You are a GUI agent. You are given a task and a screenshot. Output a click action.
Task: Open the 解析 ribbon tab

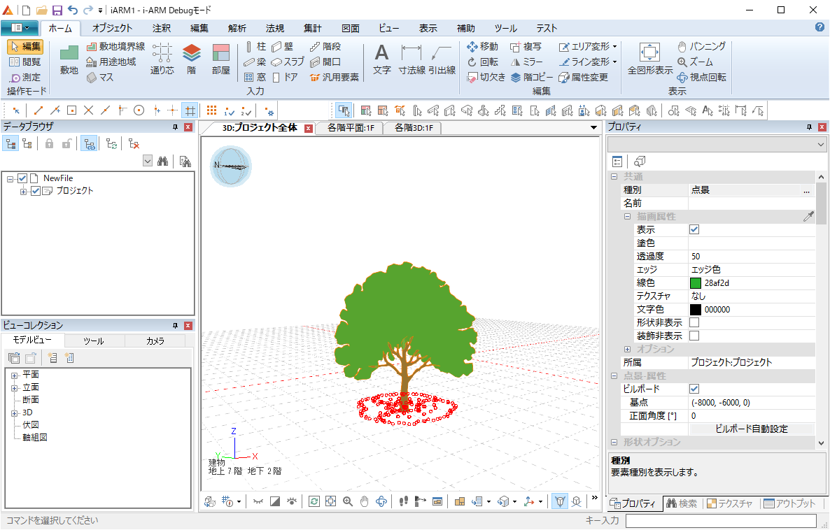(x=237, y=29)
